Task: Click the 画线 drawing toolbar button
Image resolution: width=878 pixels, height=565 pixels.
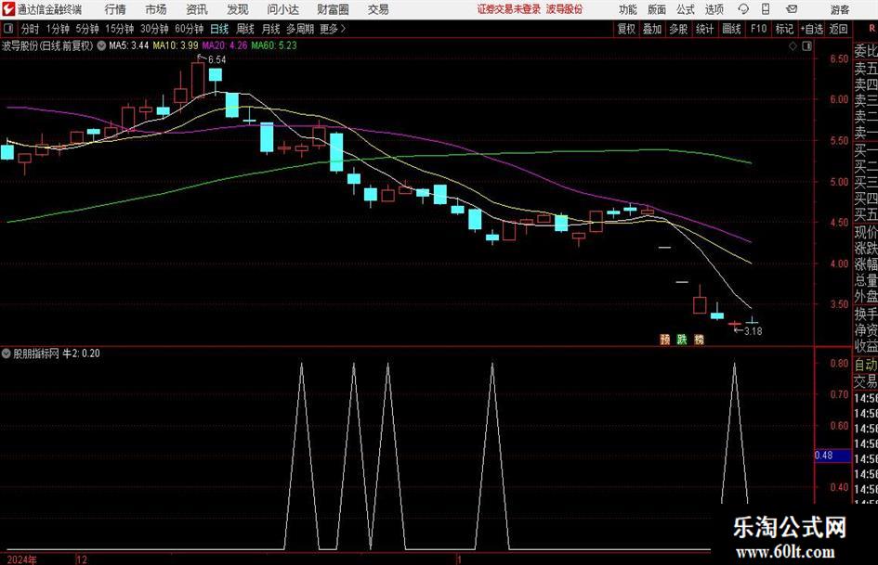Action: (x=731, y=29)
